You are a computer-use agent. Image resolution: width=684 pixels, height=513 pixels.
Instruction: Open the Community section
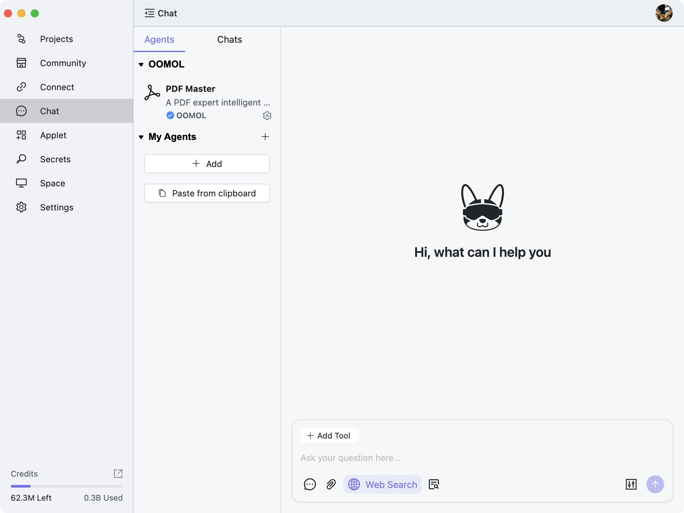click(63, 63)
